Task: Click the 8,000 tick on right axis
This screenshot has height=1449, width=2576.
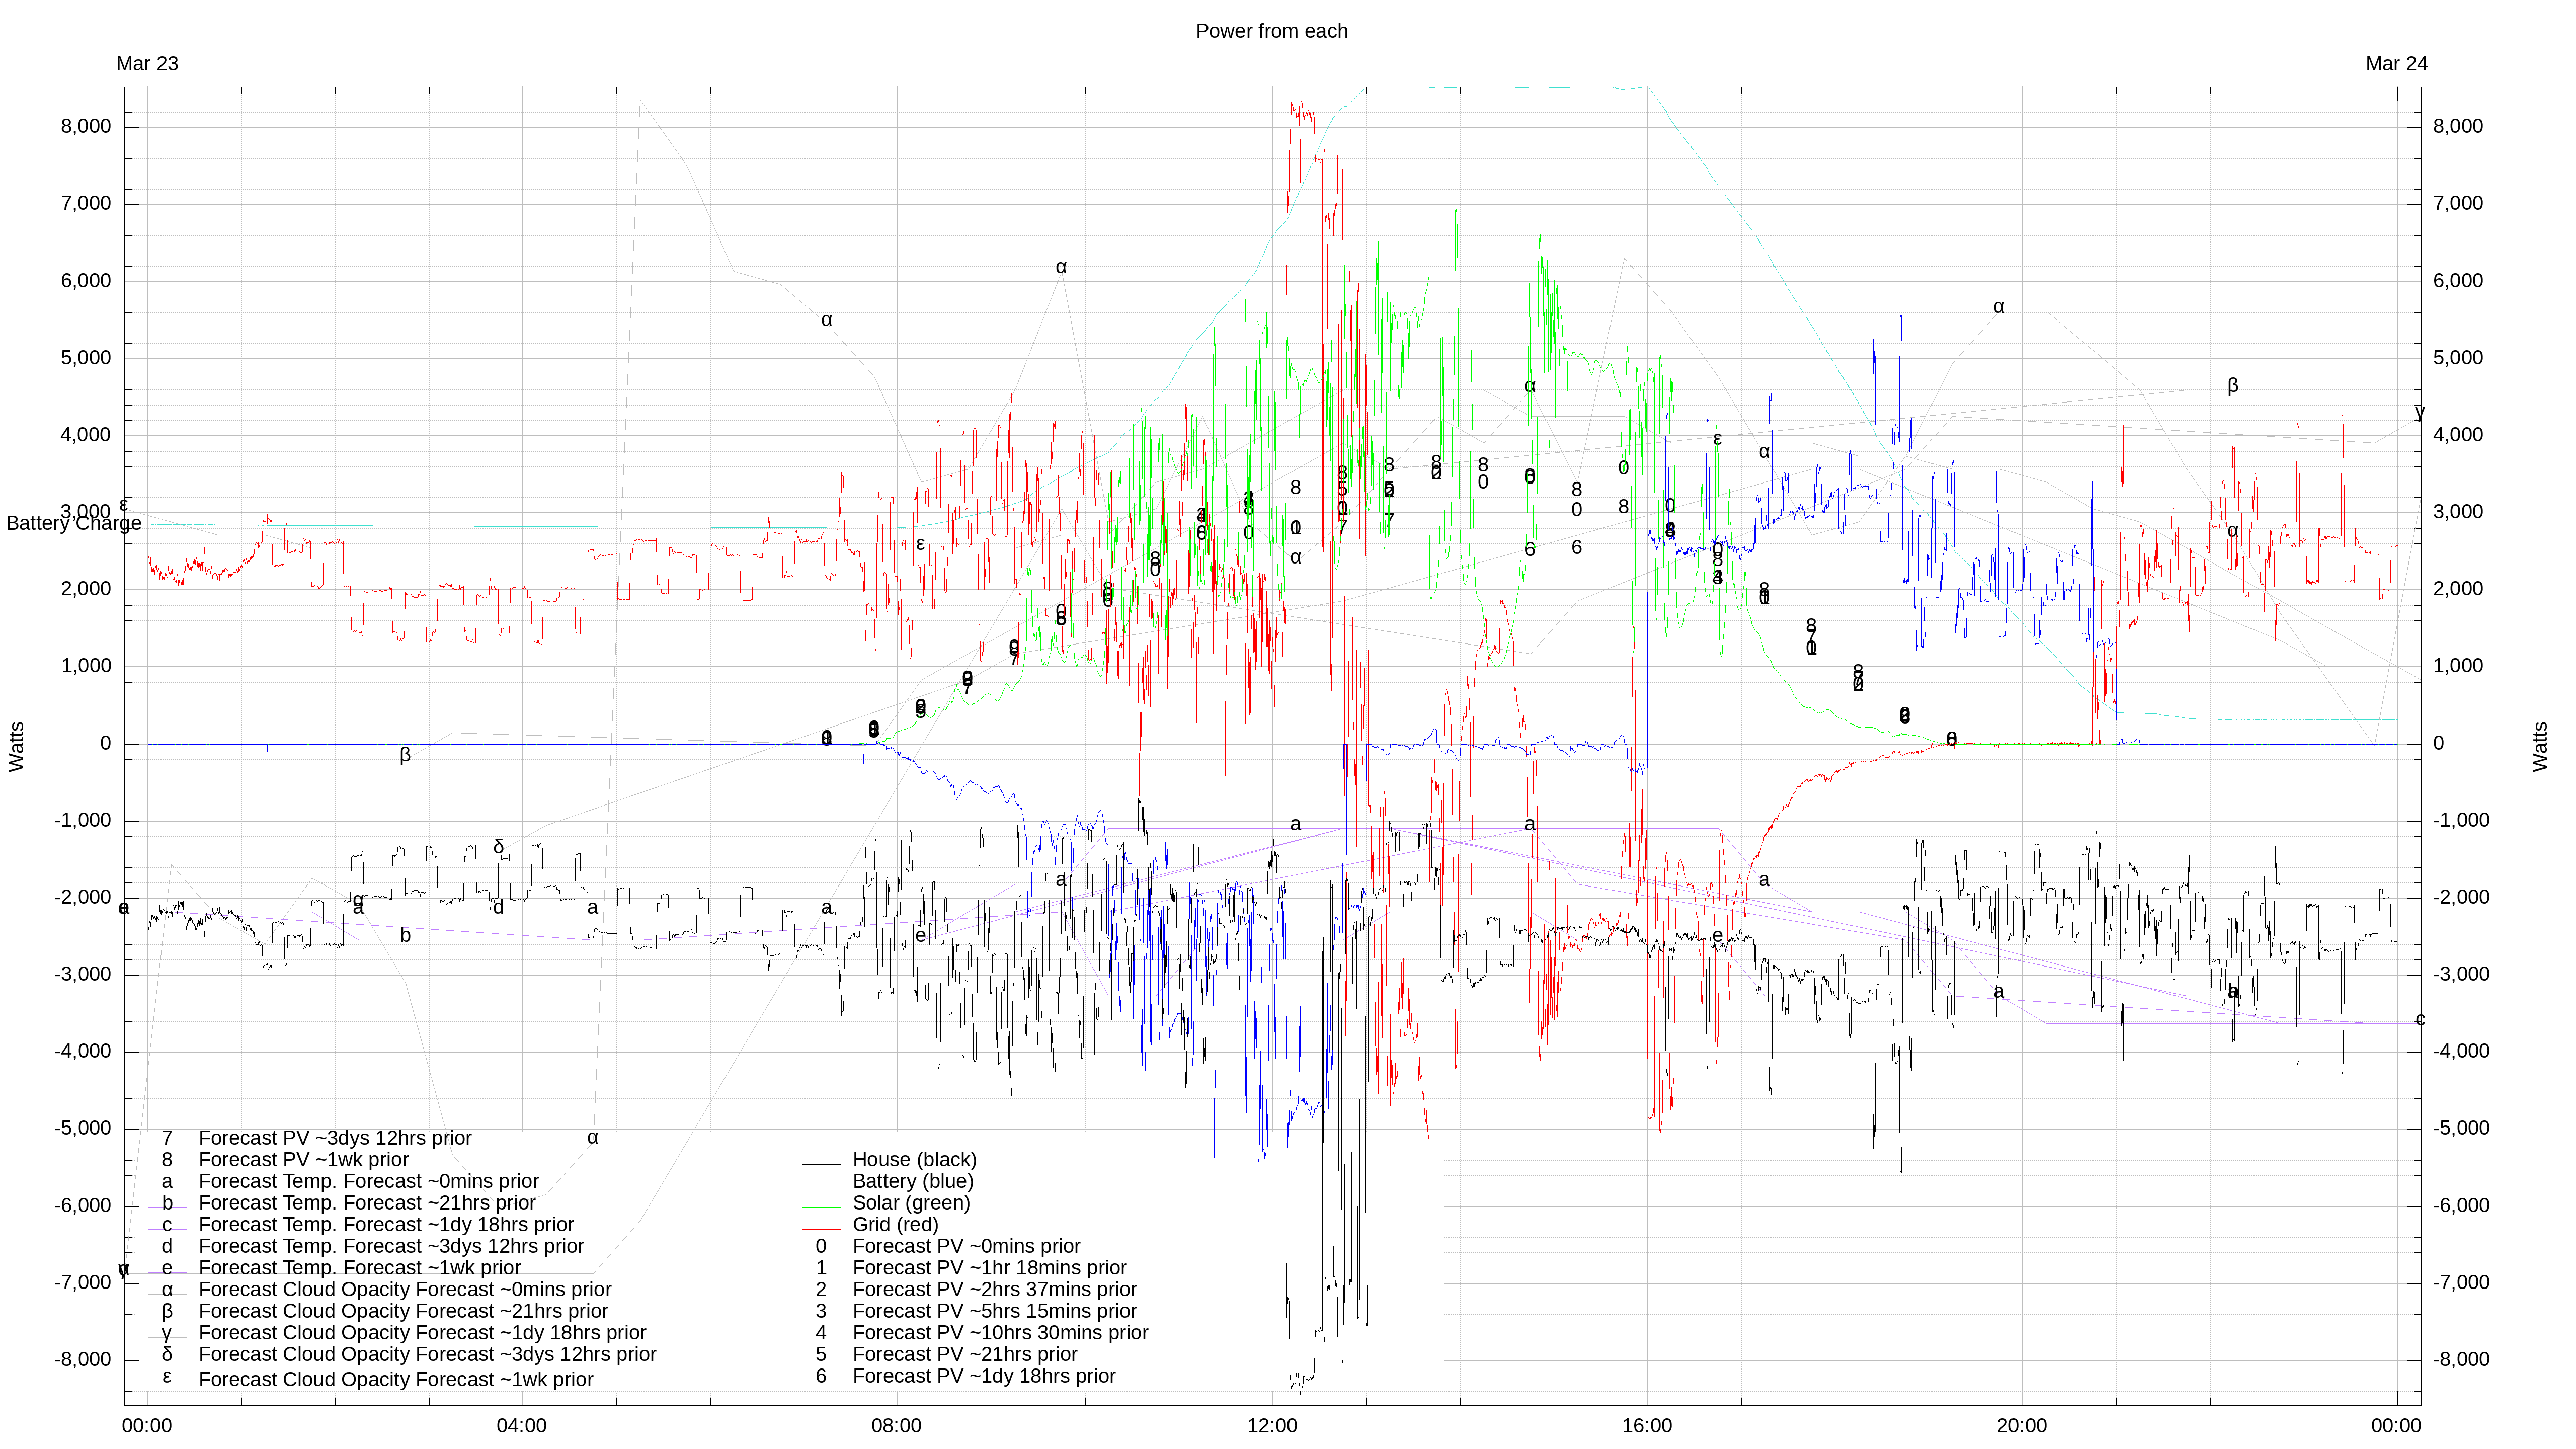Action: (2457, 126)
